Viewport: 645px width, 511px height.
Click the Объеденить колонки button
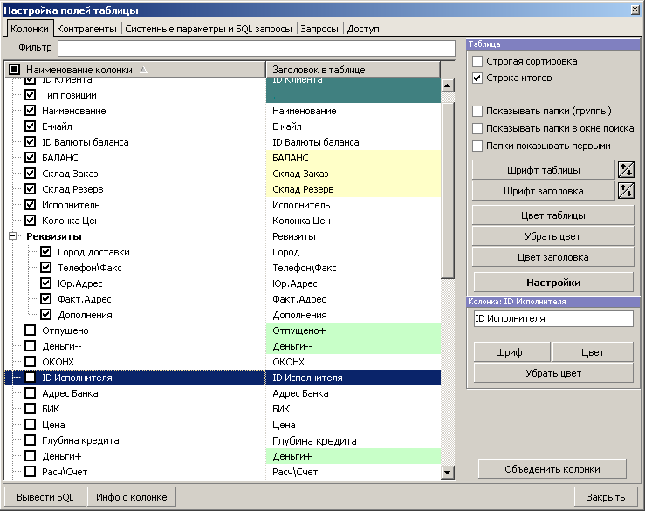coord(552,469)
